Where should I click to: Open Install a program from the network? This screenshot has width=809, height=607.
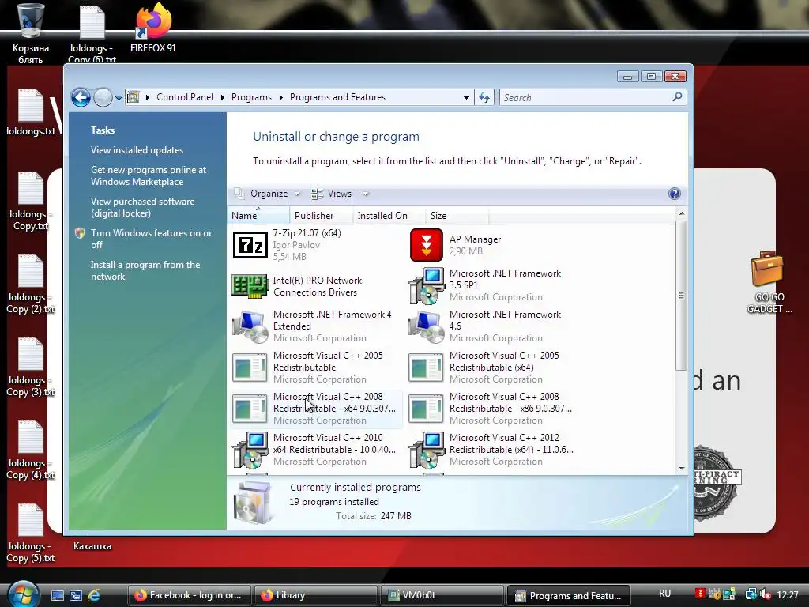point(145,270)
